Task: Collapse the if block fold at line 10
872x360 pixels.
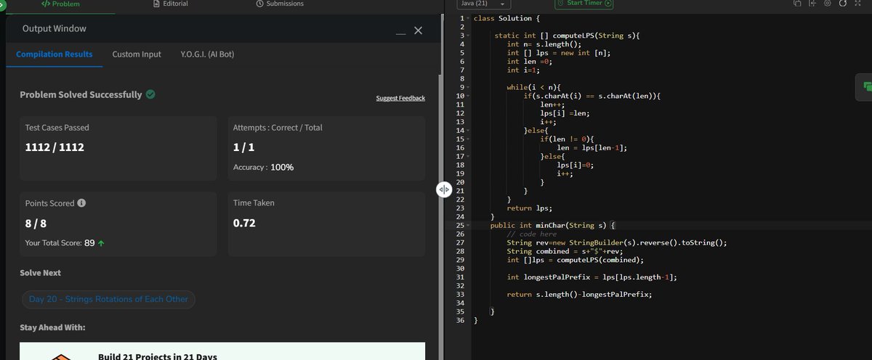Action: pyautogui.click(x=468, y=96)
